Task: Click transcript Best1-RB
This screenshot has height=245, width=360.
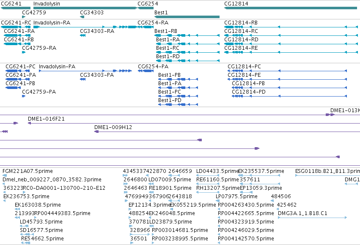Action: (x=166, y=31)
